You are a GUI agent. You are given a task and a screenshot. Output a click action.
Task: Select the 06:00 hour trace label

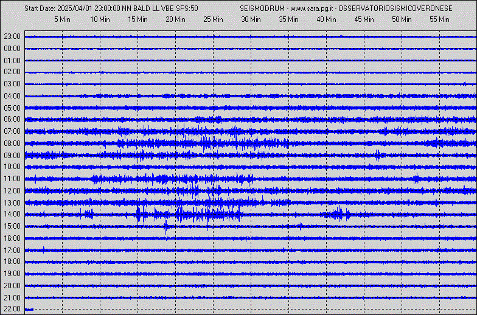coord(12,119)
